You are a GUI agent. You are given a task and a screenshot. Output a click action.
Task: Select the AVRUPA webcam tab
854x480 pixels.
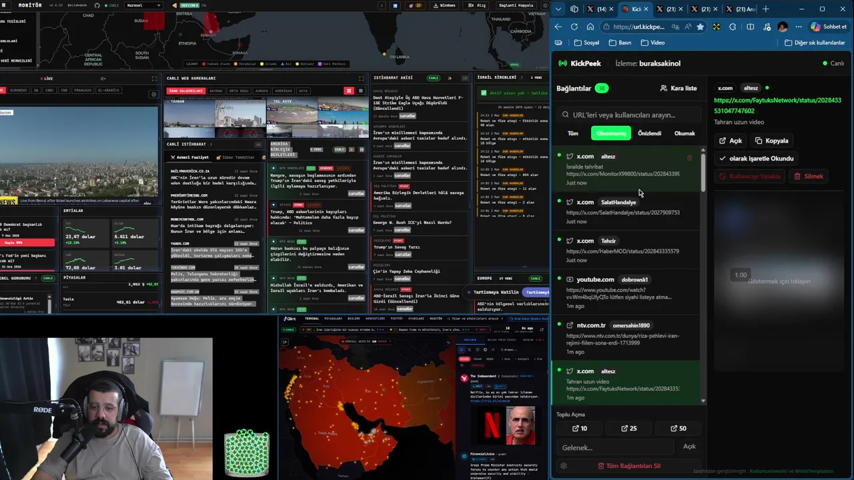262,91
